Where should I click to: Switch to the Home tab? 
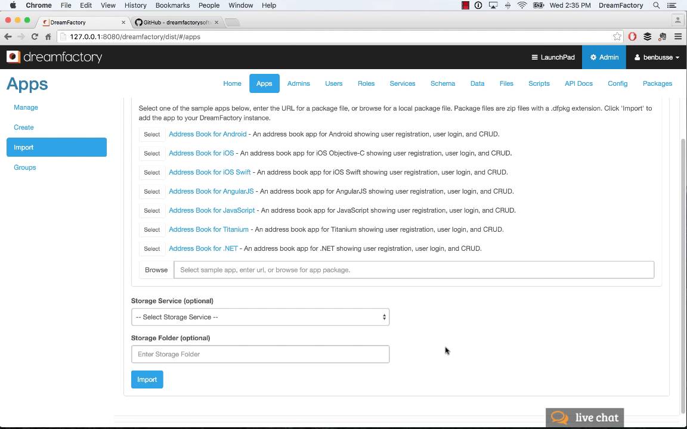232,83
